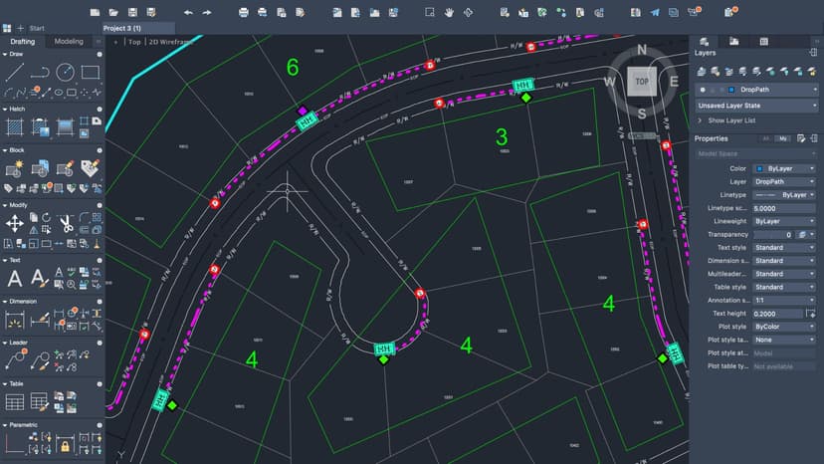The width and height of the screenshot is (824, 464).
Task: Select the Line drawing tool
Action: pos(15,73)
